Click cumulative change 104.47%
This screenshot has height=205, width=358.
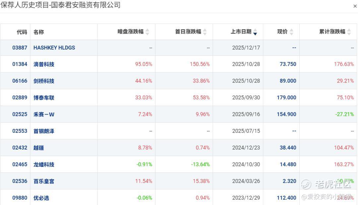(344, 148)
